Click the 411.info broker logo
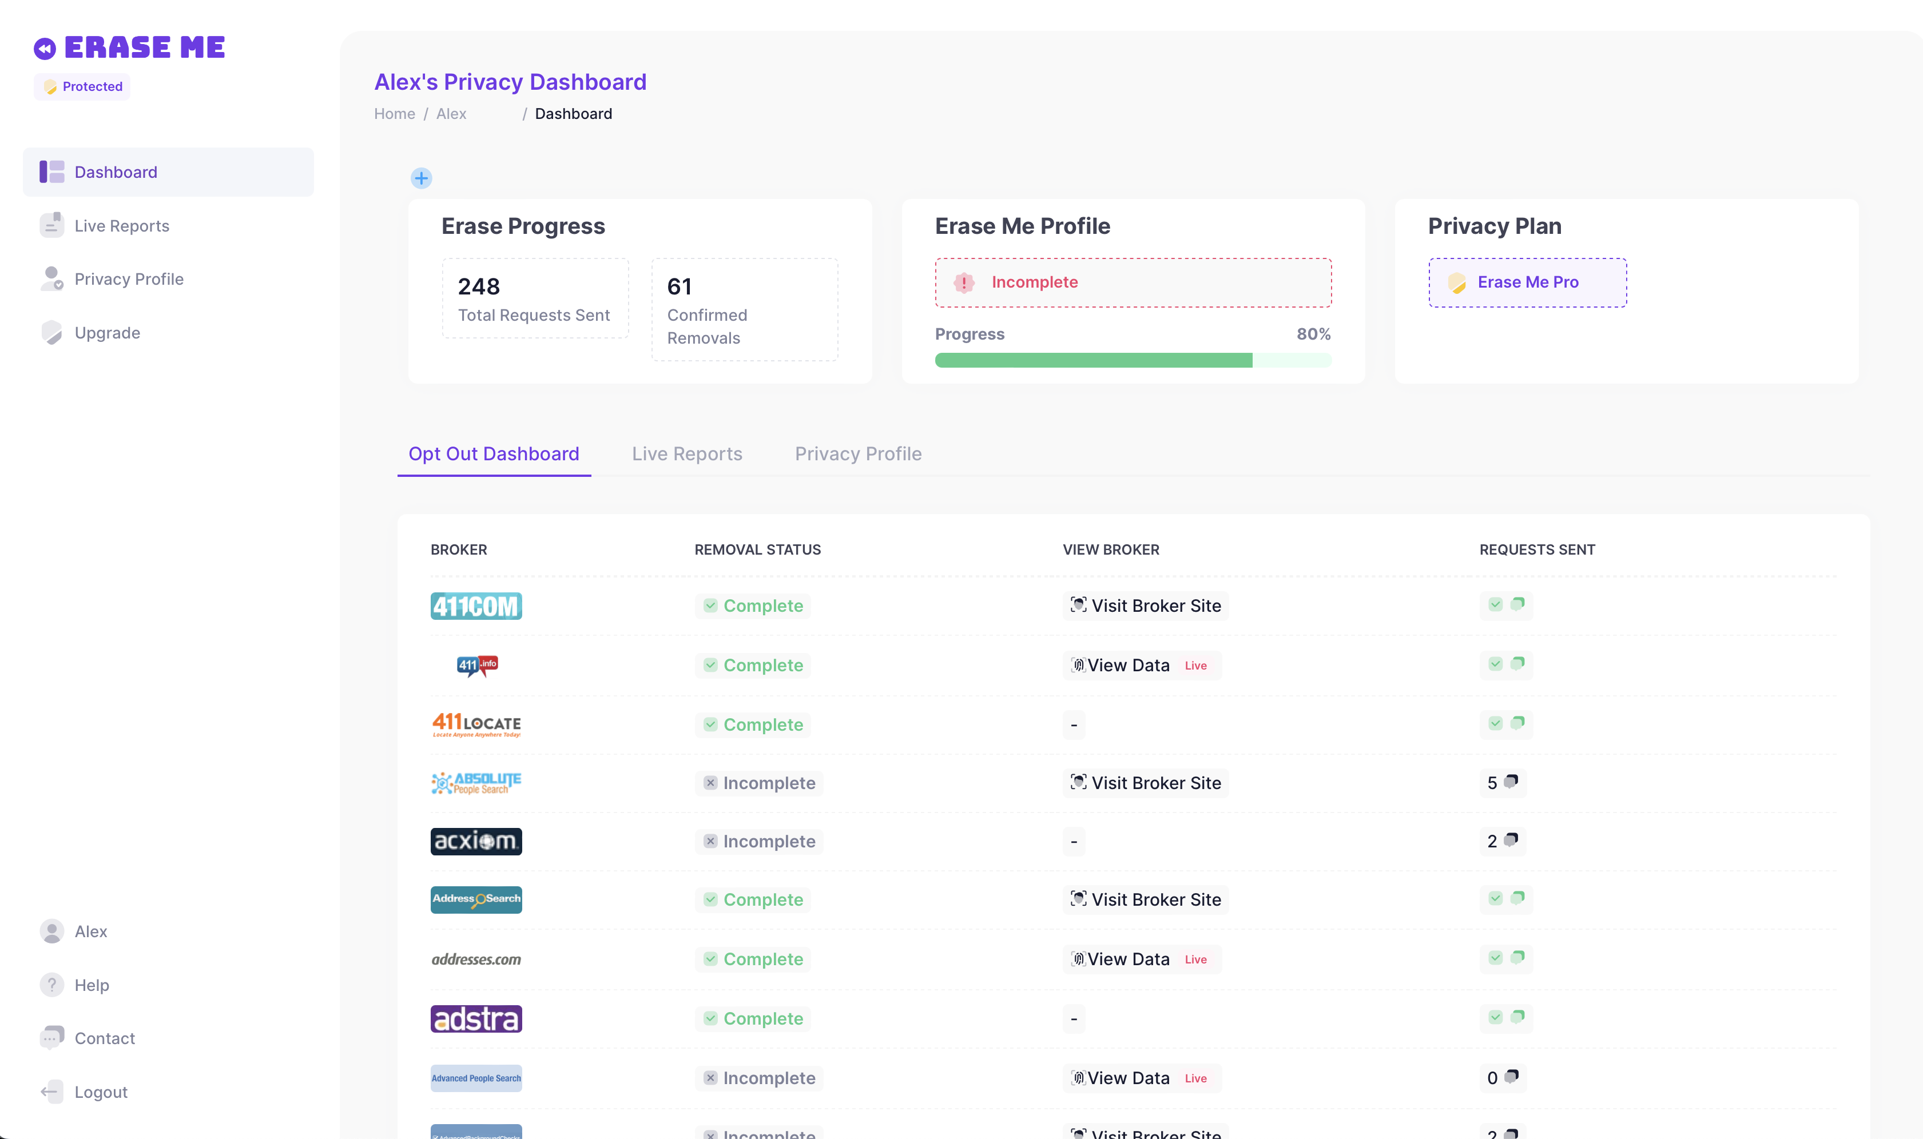The width and height of the screenshot is (1923, 1139). click(476, 666)
